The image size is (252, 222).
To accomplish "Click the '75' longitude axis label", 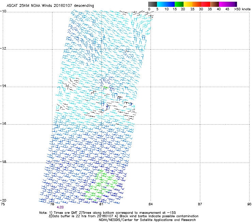I will 3,204.
